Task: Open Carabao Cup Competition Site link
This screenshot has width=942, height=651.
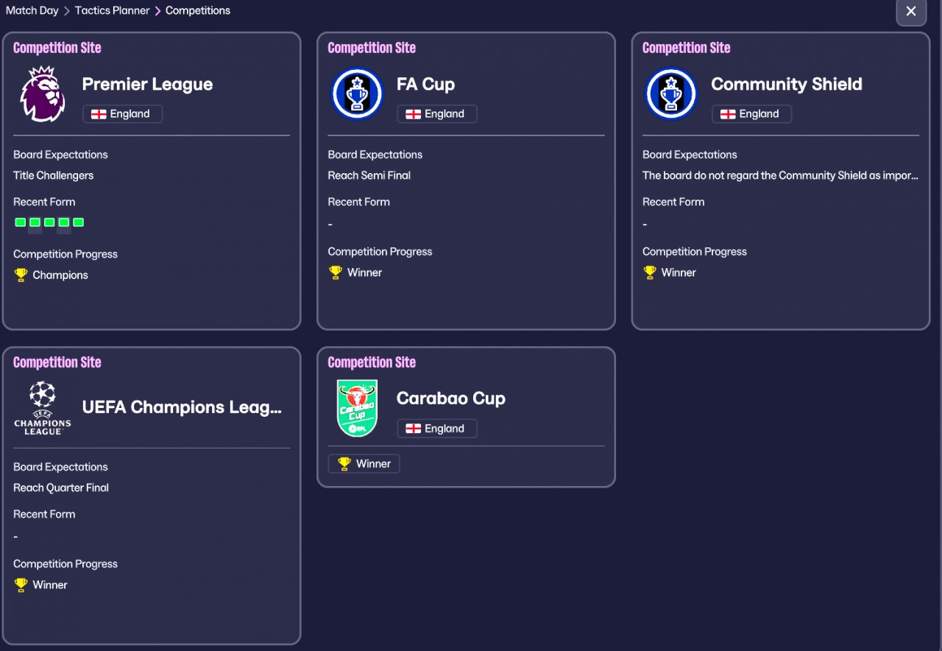Action: (372, 362)
